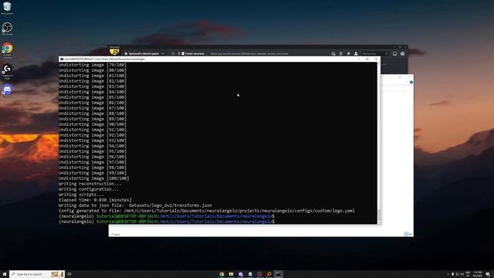Click 'Elapsed time: 0.030 [minutes]' line
Viewport: 494px width, 278px height.
point(95,200)
